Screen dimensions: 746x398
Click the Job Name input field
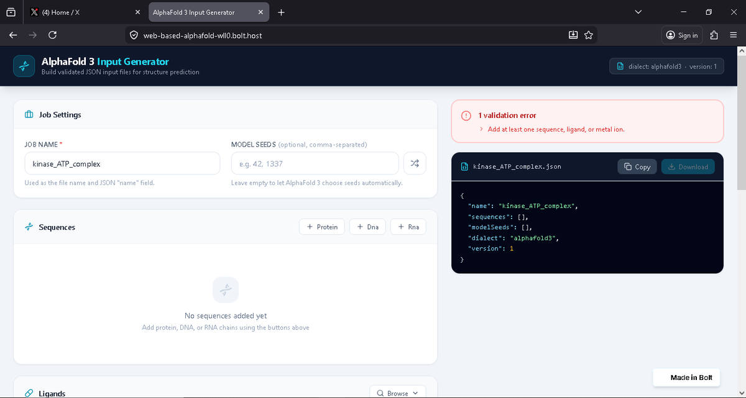(x=122, y=164)
